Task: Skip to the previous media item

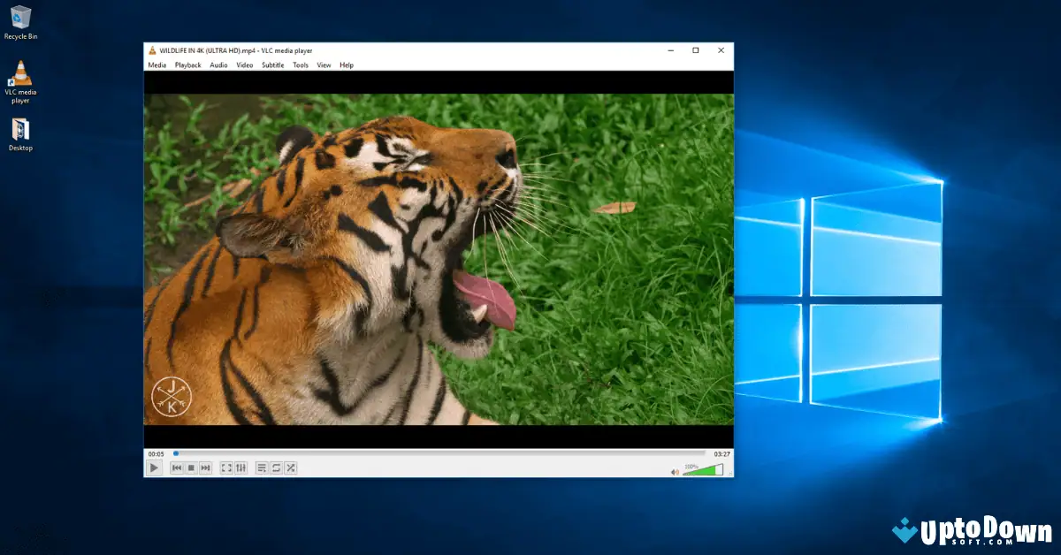Action: [176, 467]
